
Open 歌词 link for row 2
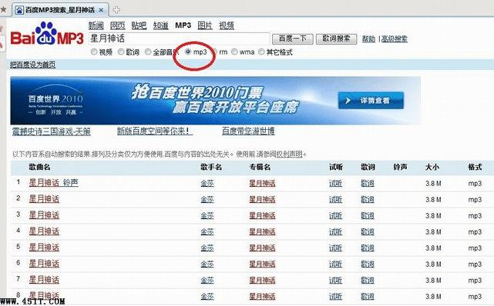[368, 199]
